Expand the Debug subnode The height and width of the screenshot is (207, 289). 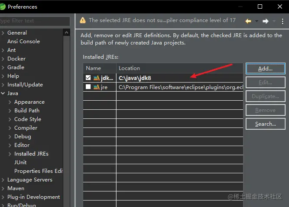tap(10, 137)
